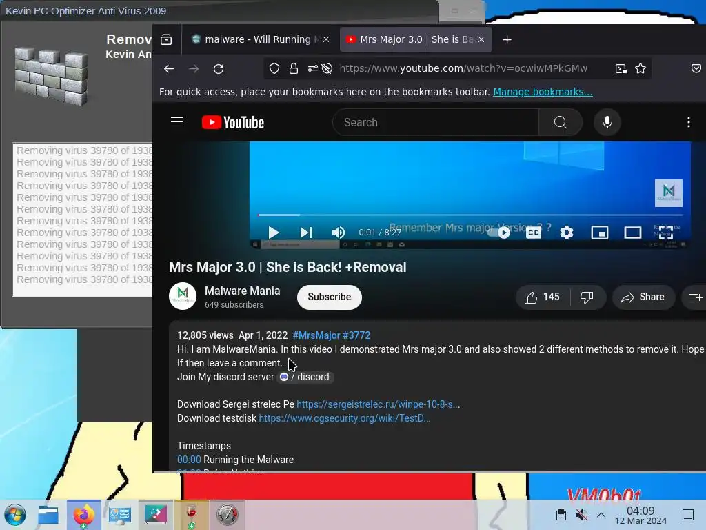Image resolution: width=706 pixels, height=530 pixels.
Task: Close the Mrs Major 3.0 tab
Action: click(481, 39)
